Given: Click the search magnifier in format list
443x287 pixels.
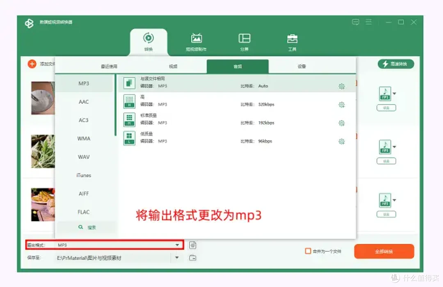Looking at the screenshot, I should click(x=80, y=227).
